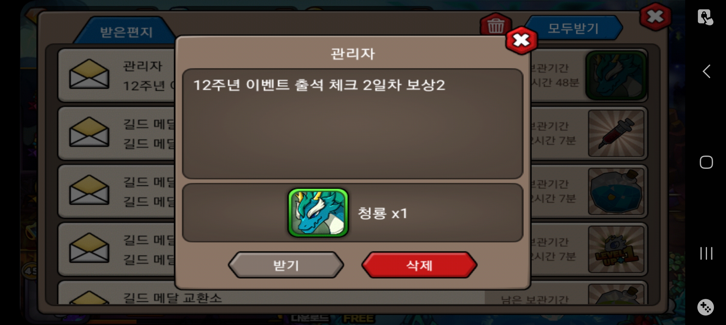Click the 청룡 dragon reward icon
This screenshot has height=325, width=726.
pos(318,213)
